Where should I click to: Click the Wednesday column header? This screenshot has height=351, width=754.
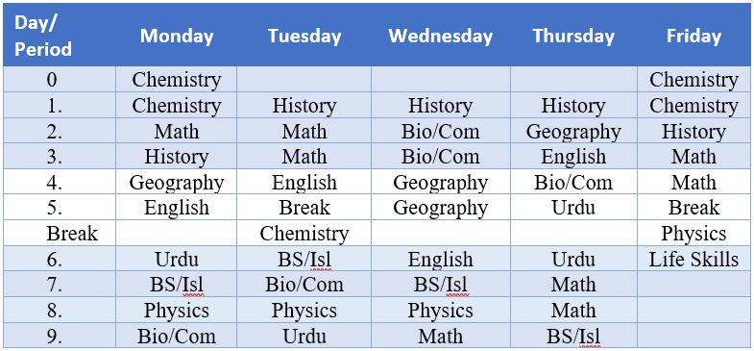441,36
